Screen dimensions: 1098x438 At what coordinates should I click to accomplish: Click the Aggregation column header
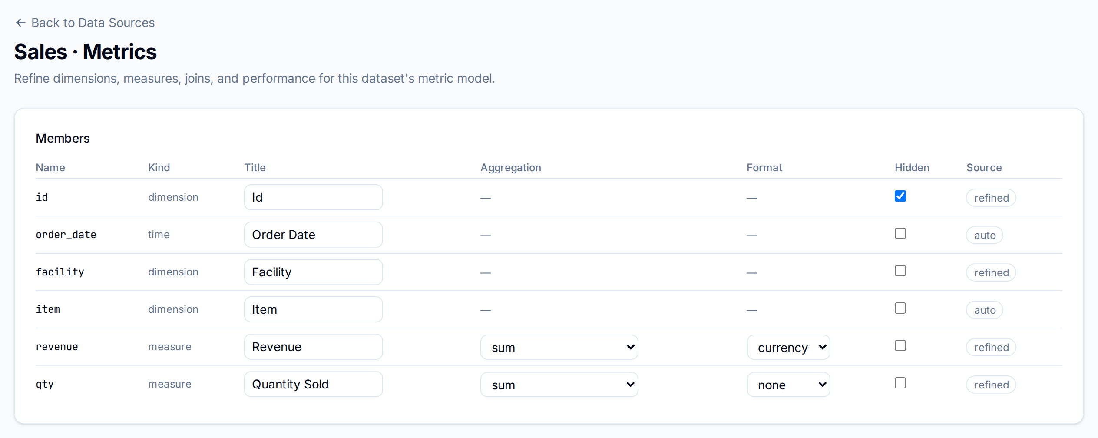(x=511, y=168)
